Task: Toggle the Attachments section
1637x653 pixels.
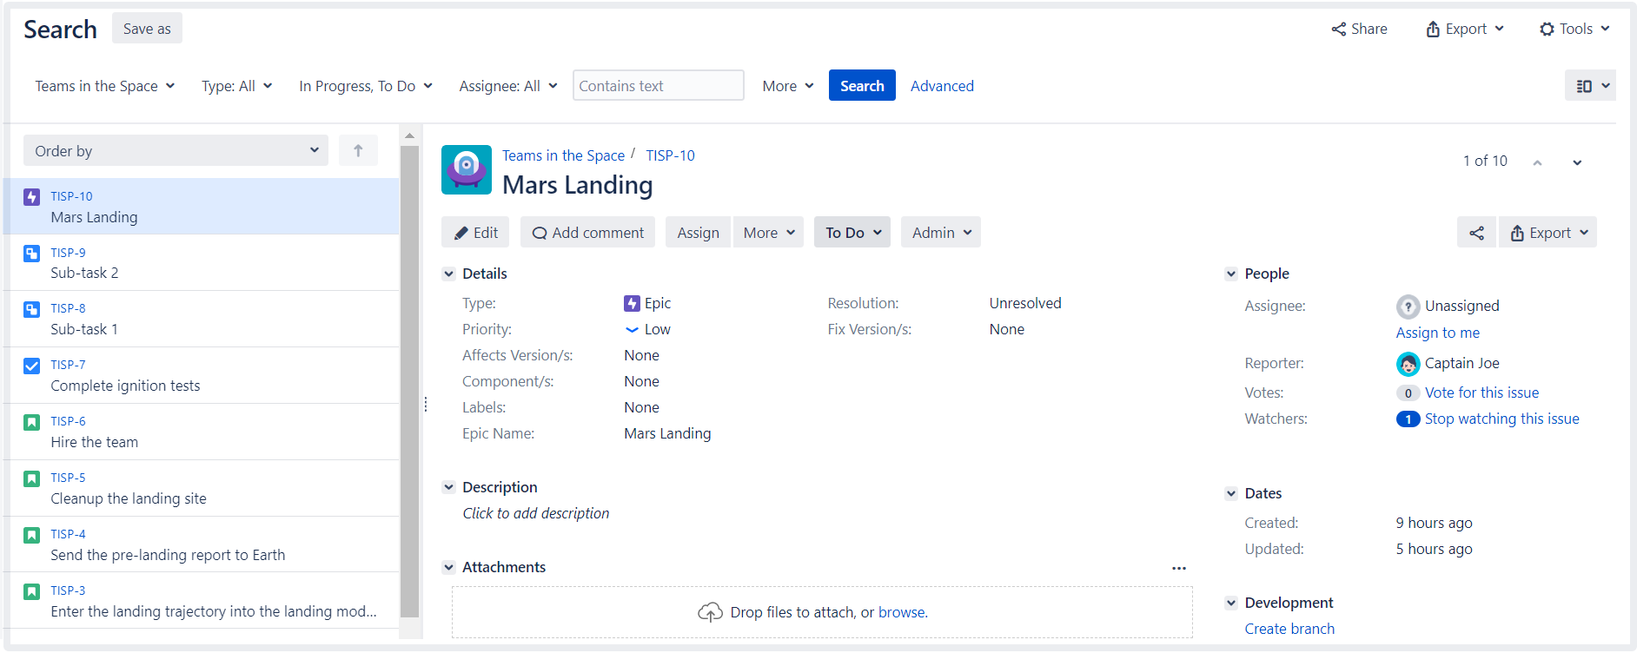Action: point(449,567)
